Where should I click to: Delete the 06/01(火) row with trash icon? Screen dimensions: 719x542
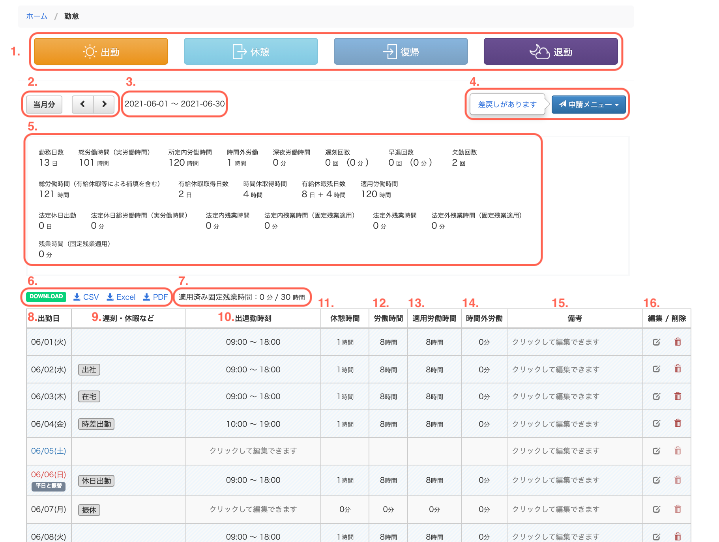(x=678, y=342)
